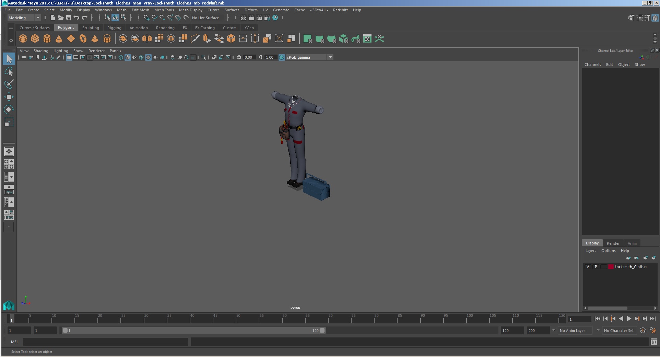This screenshot has width=660, height=357.
Task: Open the shelf settings gear menu
Action: click(x=11, y=41)
